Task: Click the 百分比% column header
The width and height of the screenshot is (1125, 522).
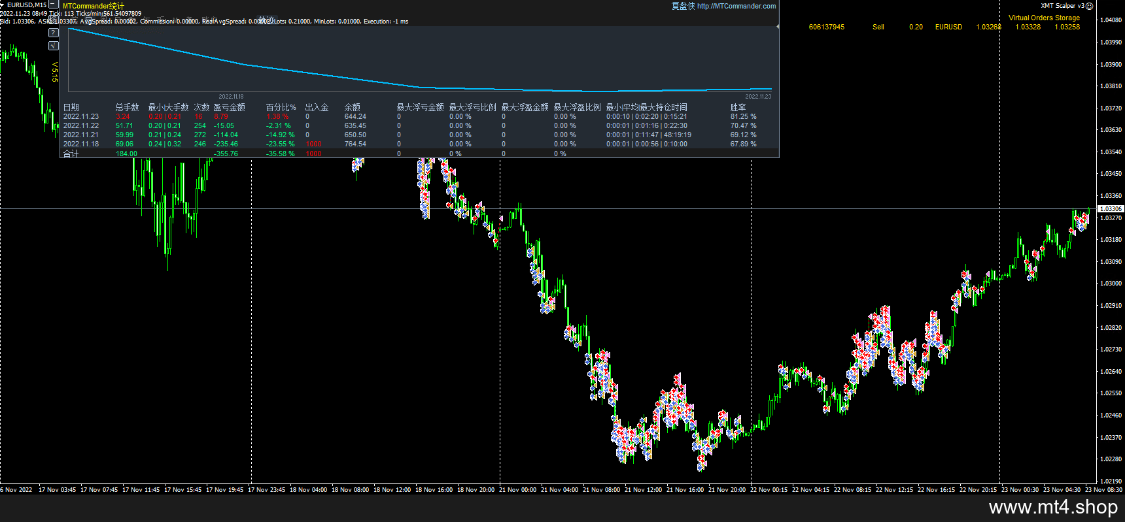Action: coord(281,107)
